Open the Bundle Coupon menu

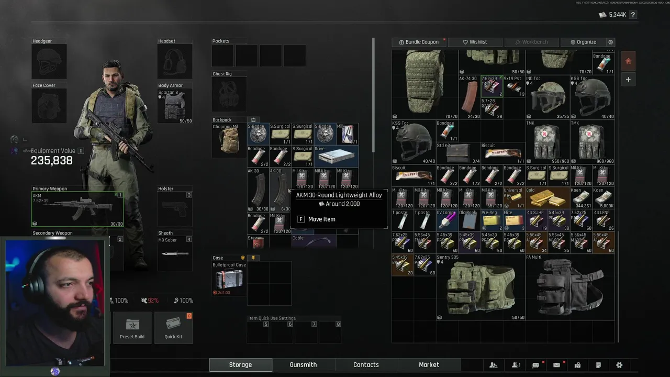pos(419,42)
